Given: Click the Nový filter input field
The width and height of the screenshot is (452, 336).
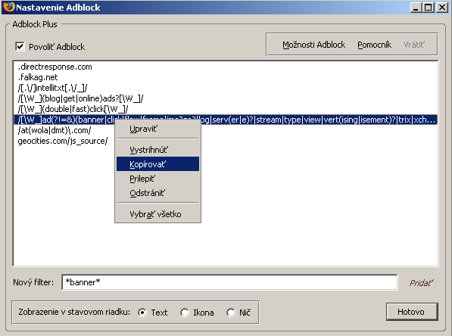Looking at the screenshot, I should (229, 282).
